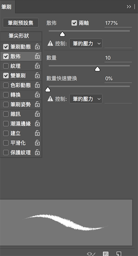Select the 筆刷 panel tab
138x256 pixels.
pyautogui.click(x=6, y=7)
